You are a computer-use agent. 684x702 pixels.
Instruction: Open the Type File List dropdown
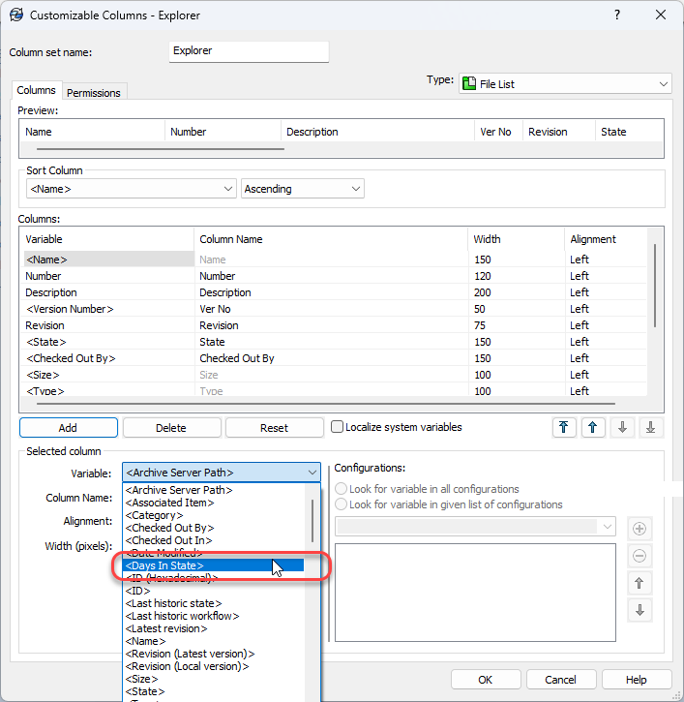[x=565, y=84]
